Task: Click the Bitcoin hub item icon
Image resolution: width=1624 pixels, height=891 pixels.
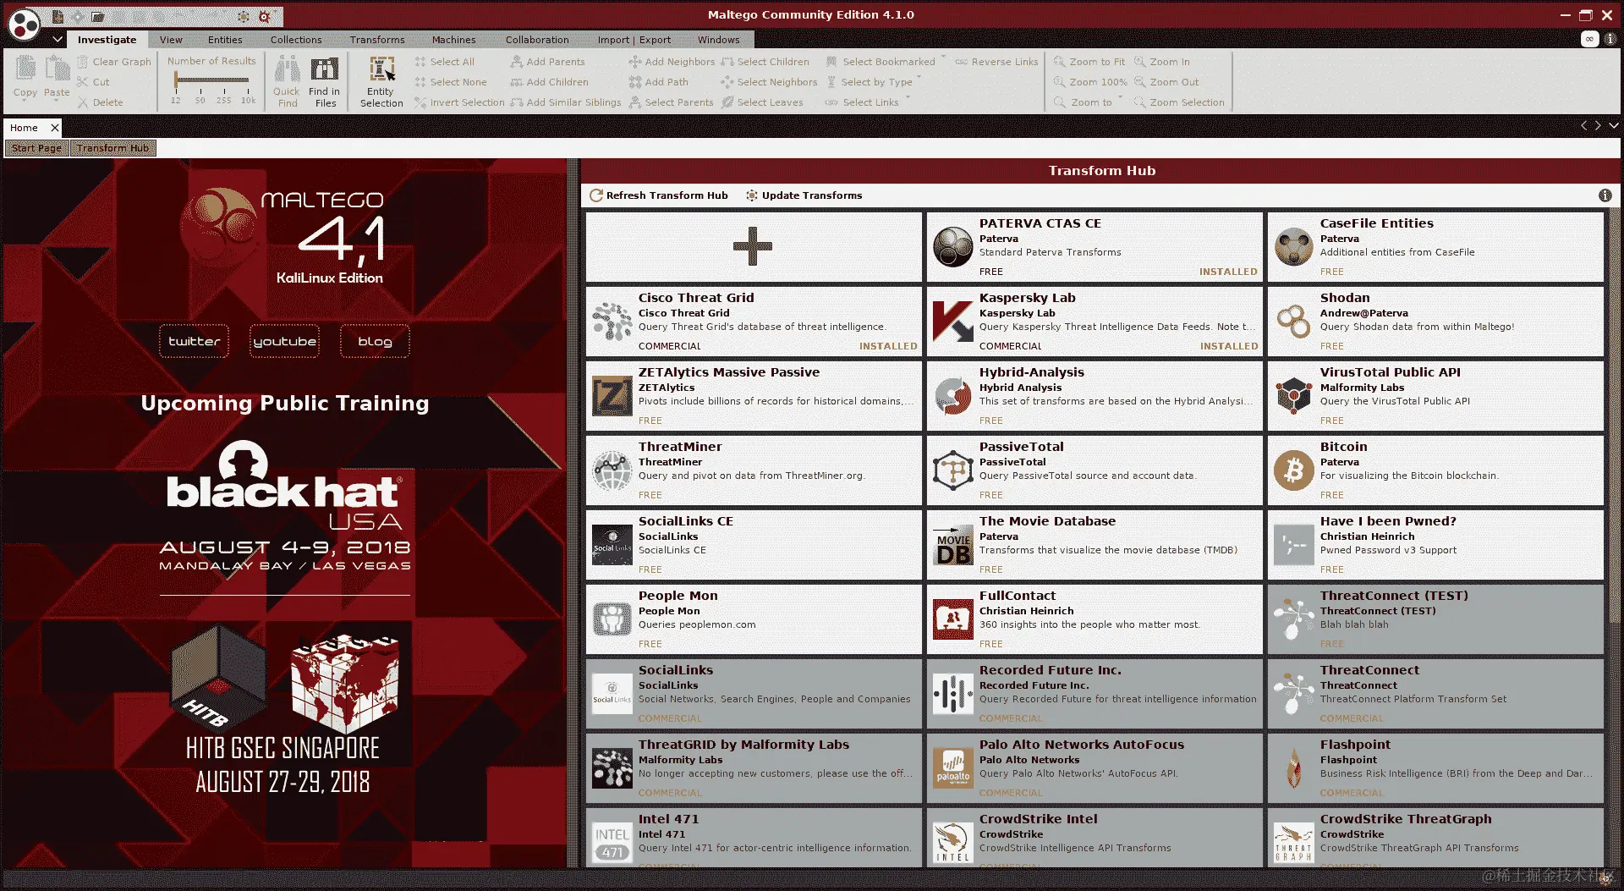Action: tap(1294, 470)
